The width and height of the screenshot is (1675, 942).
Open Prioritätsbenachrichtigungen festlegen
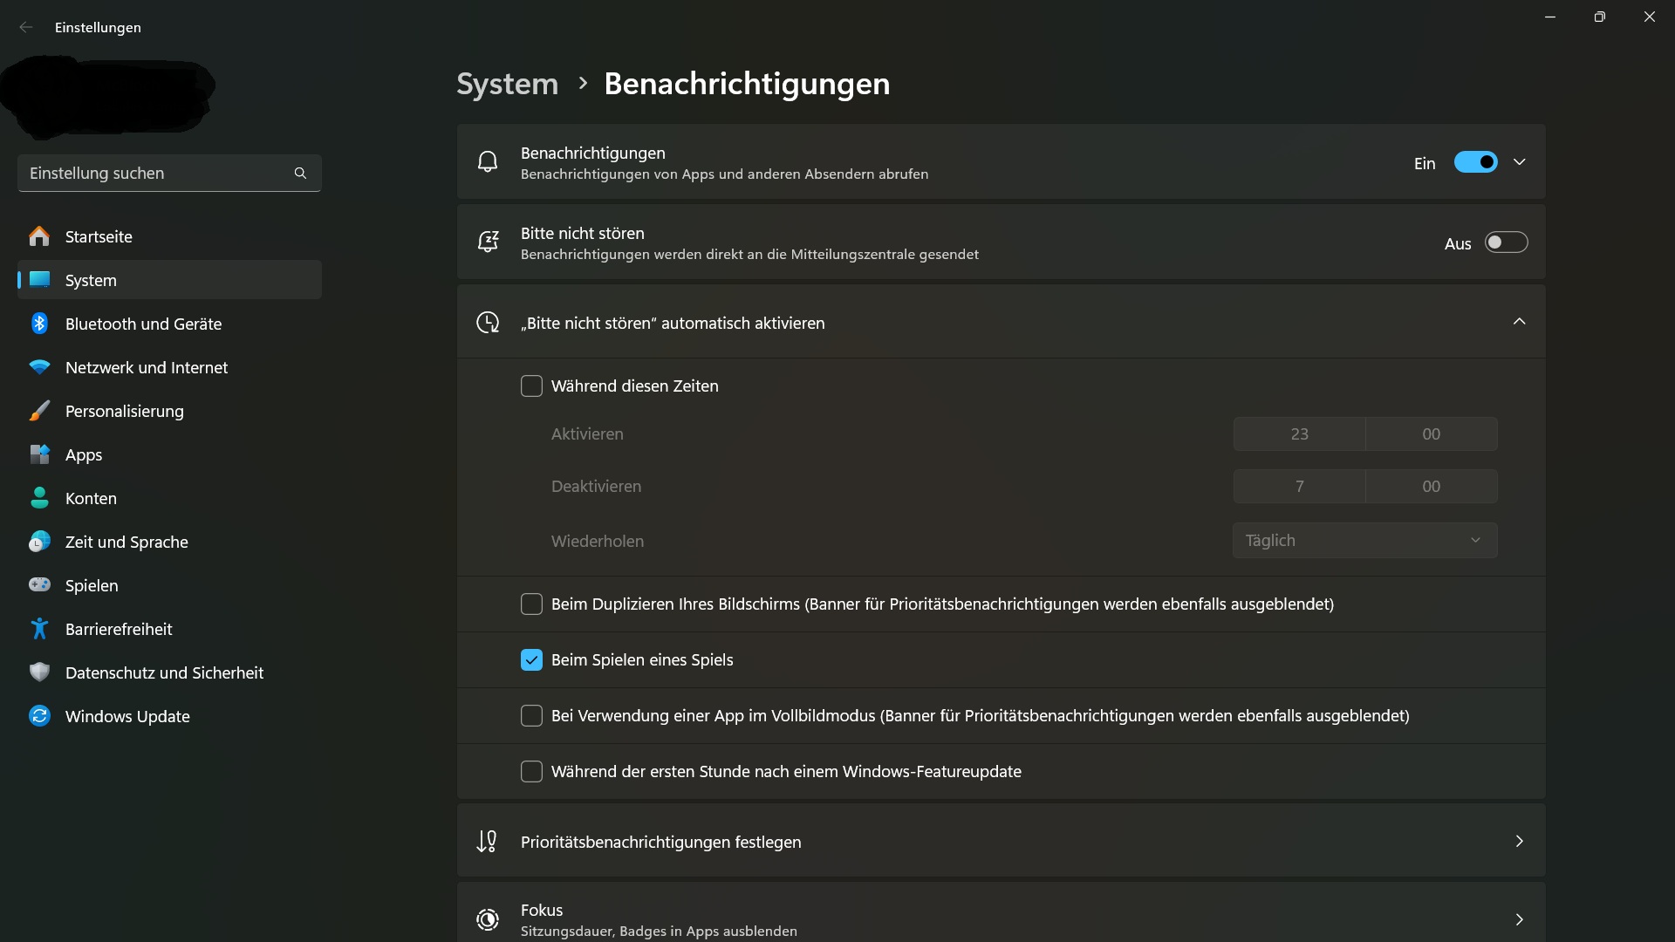[x=660, y=842]
